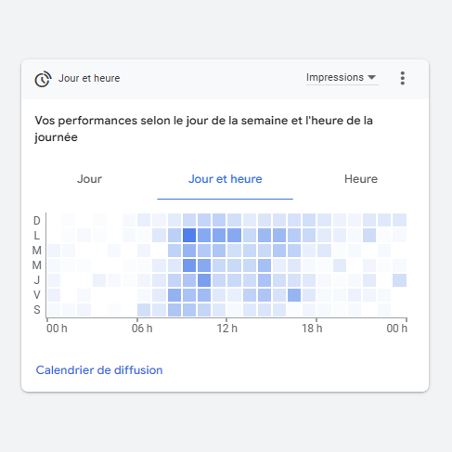Click the clock icon beside Jour et heure

tap(43, 79)
